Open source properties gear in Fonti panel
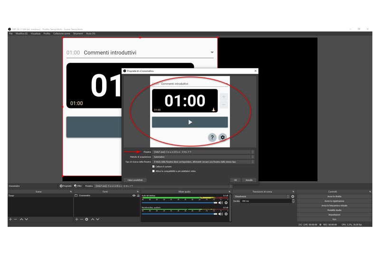This screenshot has height=254, width=380. [86, 219]
